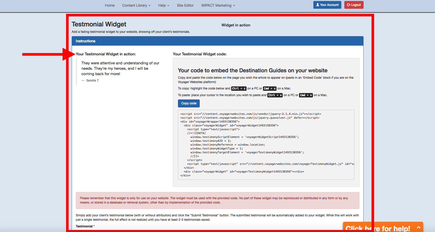
Task: Click the testimonial quote about heroes
Action: point(120,68)
